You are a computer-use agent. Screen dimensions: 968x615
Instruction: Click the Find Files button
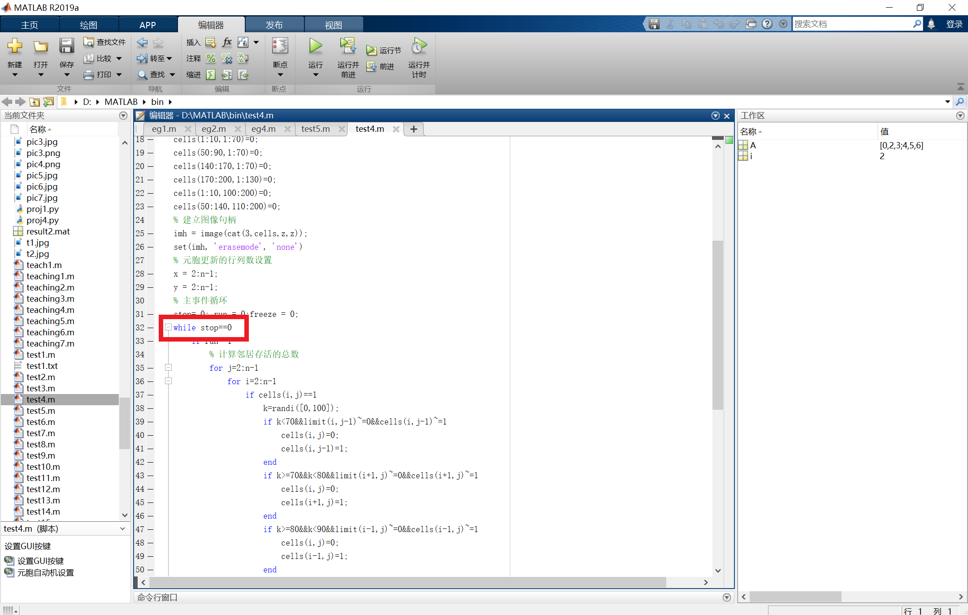click(105, 42)
